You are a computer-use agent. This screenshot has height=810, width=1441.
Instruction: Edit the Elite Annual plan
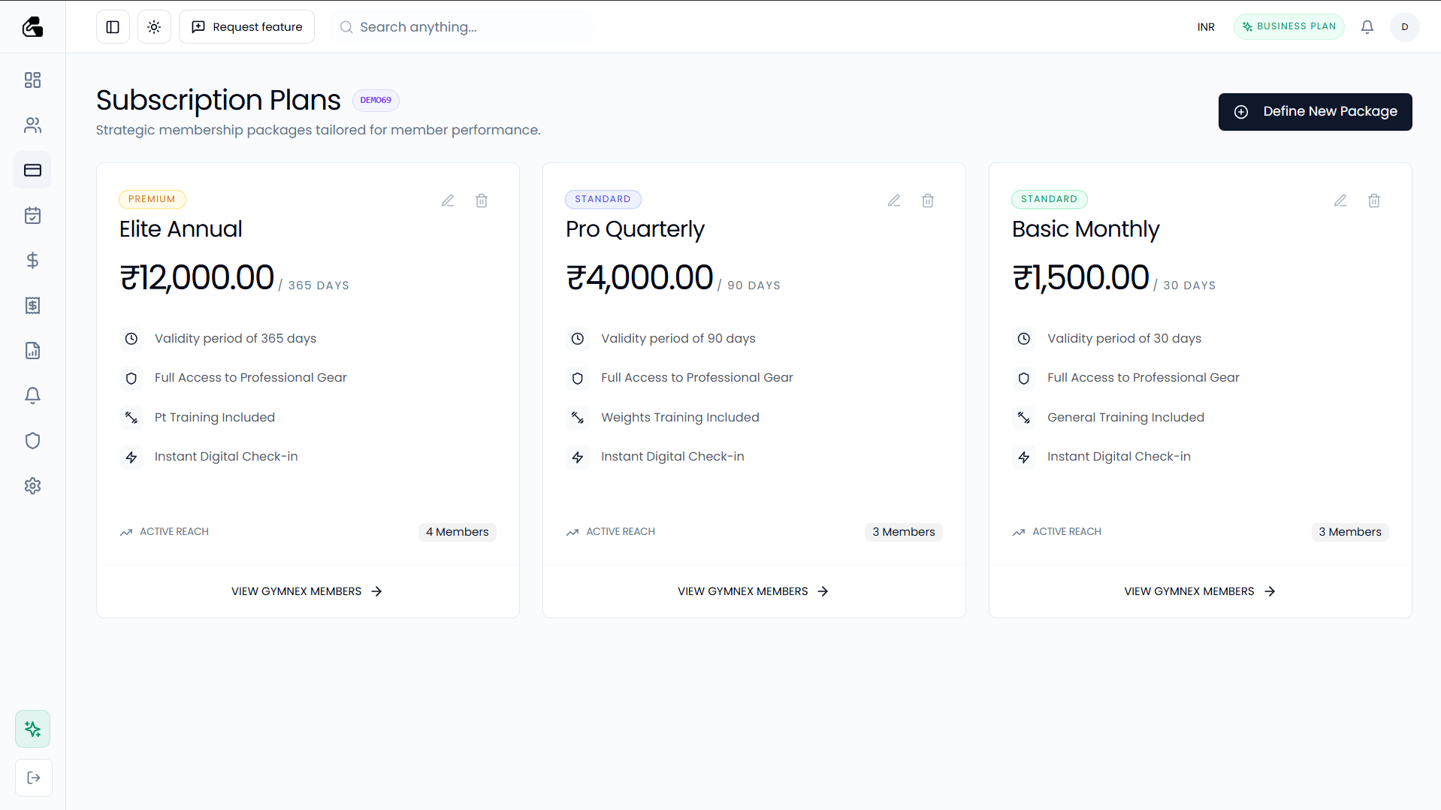(x=448, y=201)
